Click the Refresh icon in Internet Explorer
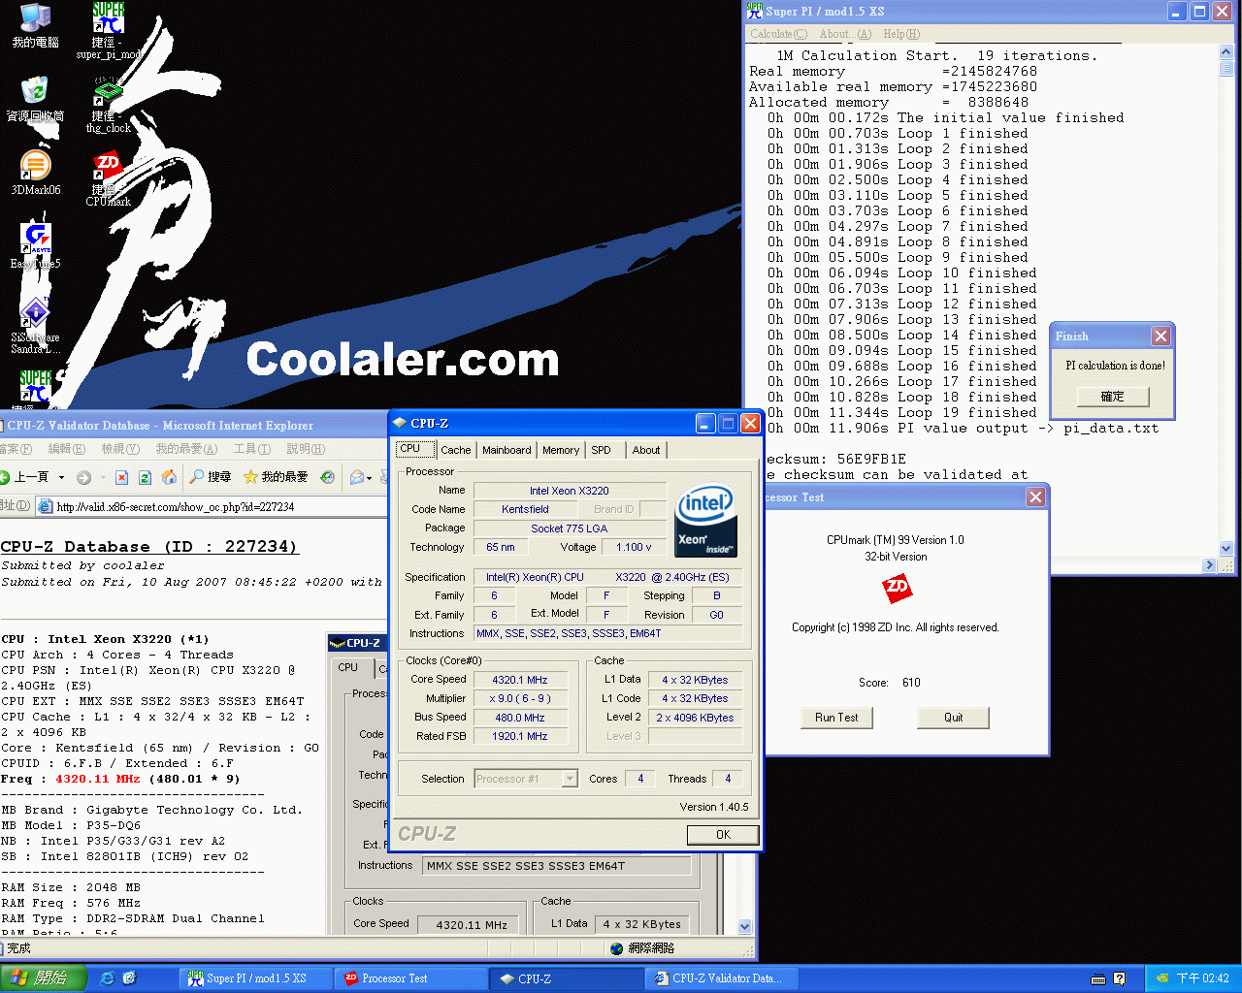 point(145,477)
